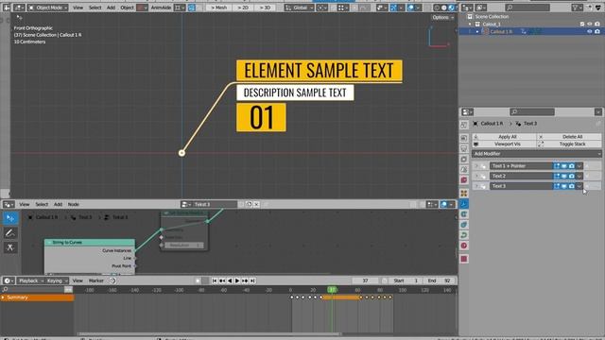Open the Global transform orientation dropdown
605x340 pixels.
point(300,8)
